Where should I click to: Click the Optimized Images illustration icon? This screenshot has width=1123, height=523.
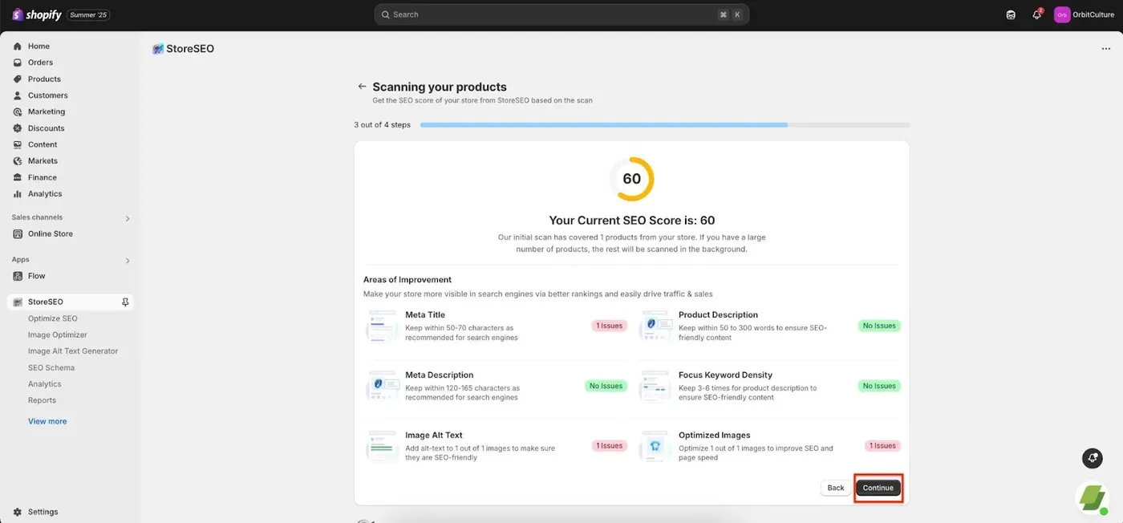pyautogui.click(x=655, y=446)
